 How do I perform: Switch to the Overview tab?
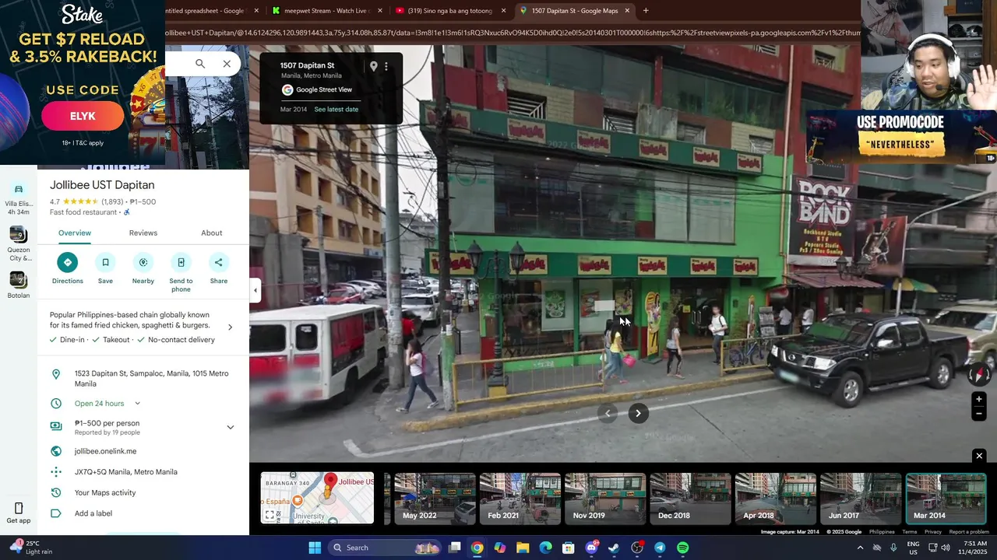[x=75, y=233]
